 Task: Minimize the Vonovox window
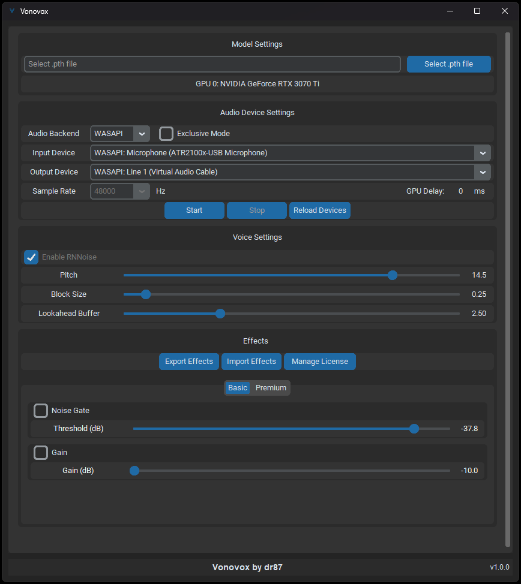(450, 11)
